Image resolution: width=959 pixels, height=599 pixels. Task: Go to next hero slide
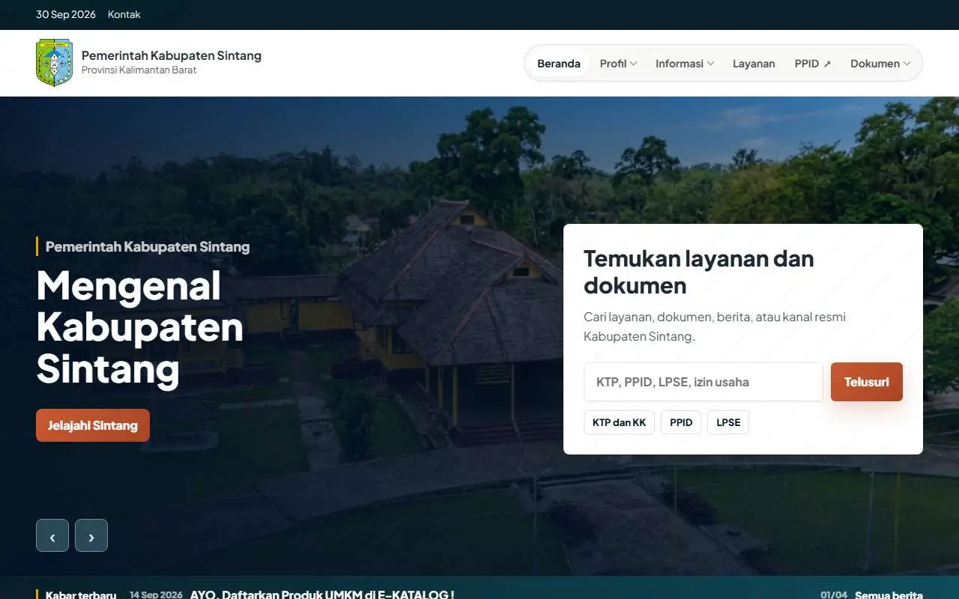tap(91, 535)
